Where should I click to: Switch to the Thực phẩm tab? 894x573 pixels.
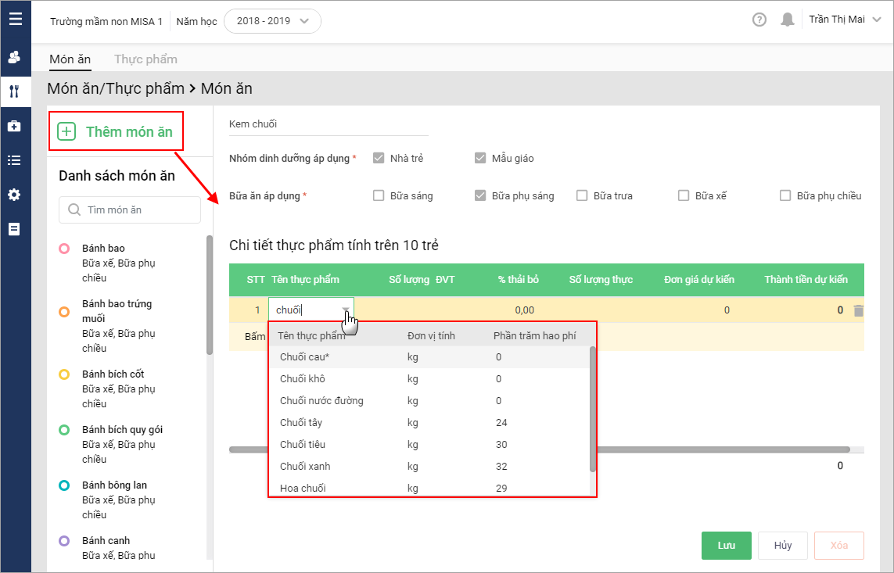tap(145, 59)
